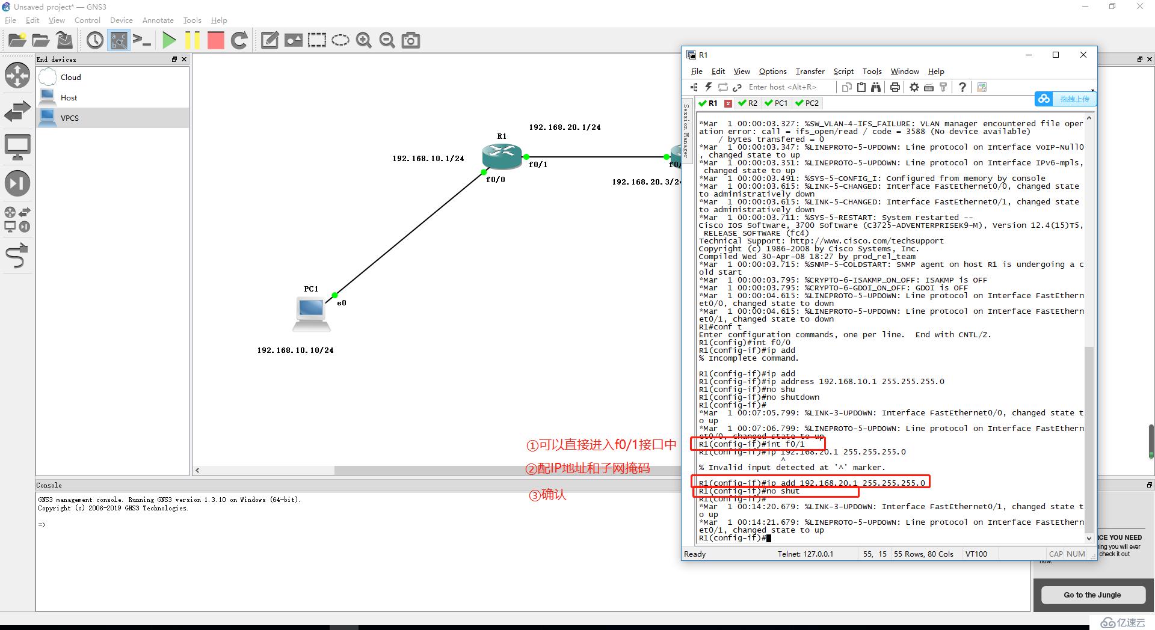Click the Print icon in R1 toolbar
1155x630 pixels.
pos(895,87)
